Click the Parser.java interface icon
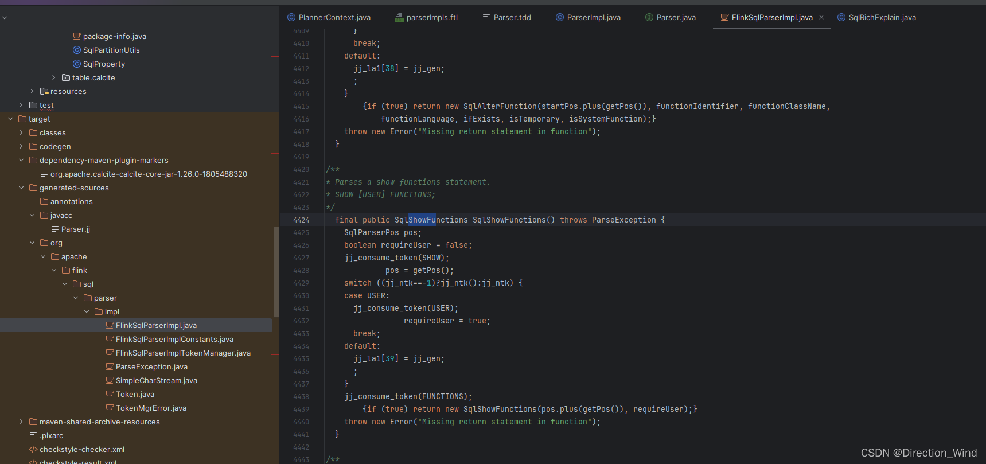986x464 pixels. click(x=649, y=17)
